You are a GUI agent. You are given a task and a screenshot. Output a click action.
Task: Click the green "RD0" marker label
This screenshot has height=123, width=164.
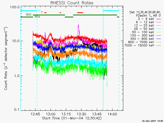[29, 15]
